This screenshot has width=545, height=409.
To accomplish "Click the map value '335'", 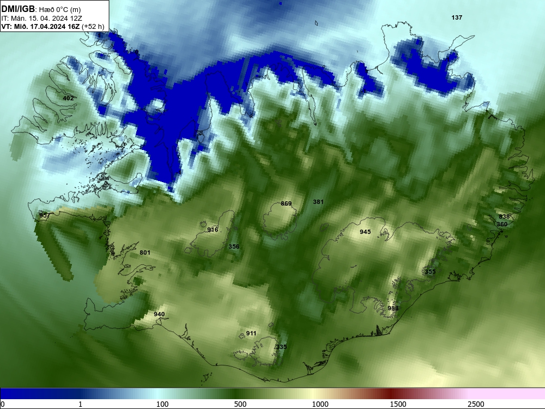I will [x=281, y=347].
